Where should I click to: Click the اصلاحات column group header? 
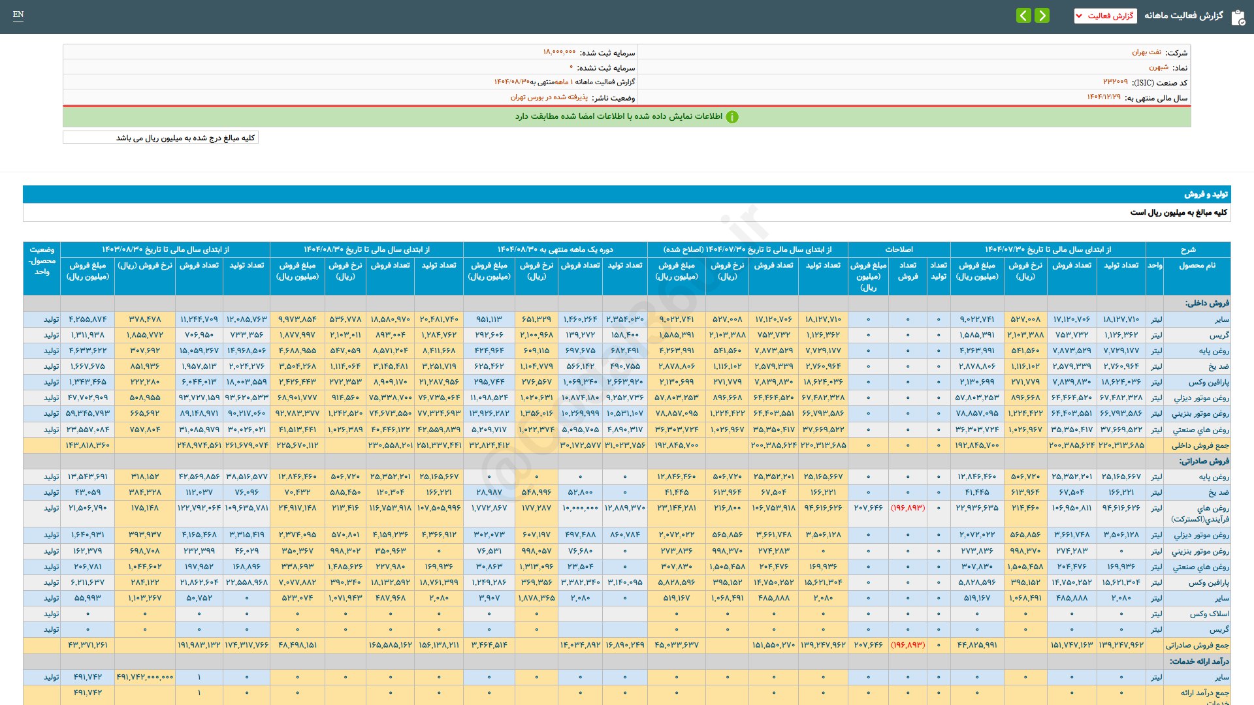[x=899, y=249]
